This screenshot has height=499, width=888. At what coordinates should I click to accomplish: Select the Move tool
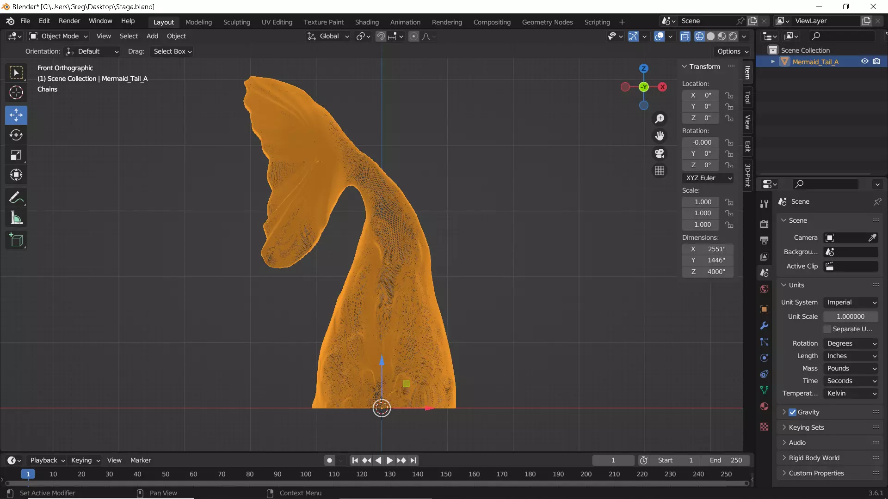coord(16,115)
